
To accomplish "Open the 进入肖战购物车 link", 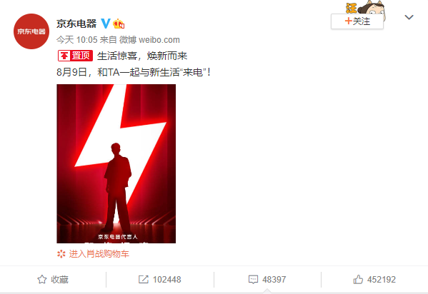I will (99, 254).
